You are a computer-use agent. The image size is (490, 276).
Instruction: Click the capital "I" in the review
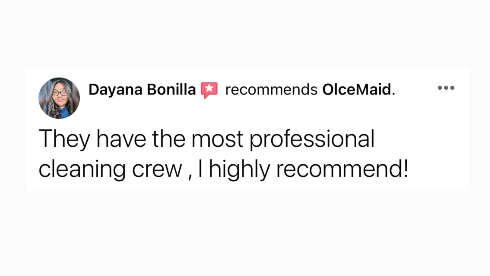coord(200,169)
